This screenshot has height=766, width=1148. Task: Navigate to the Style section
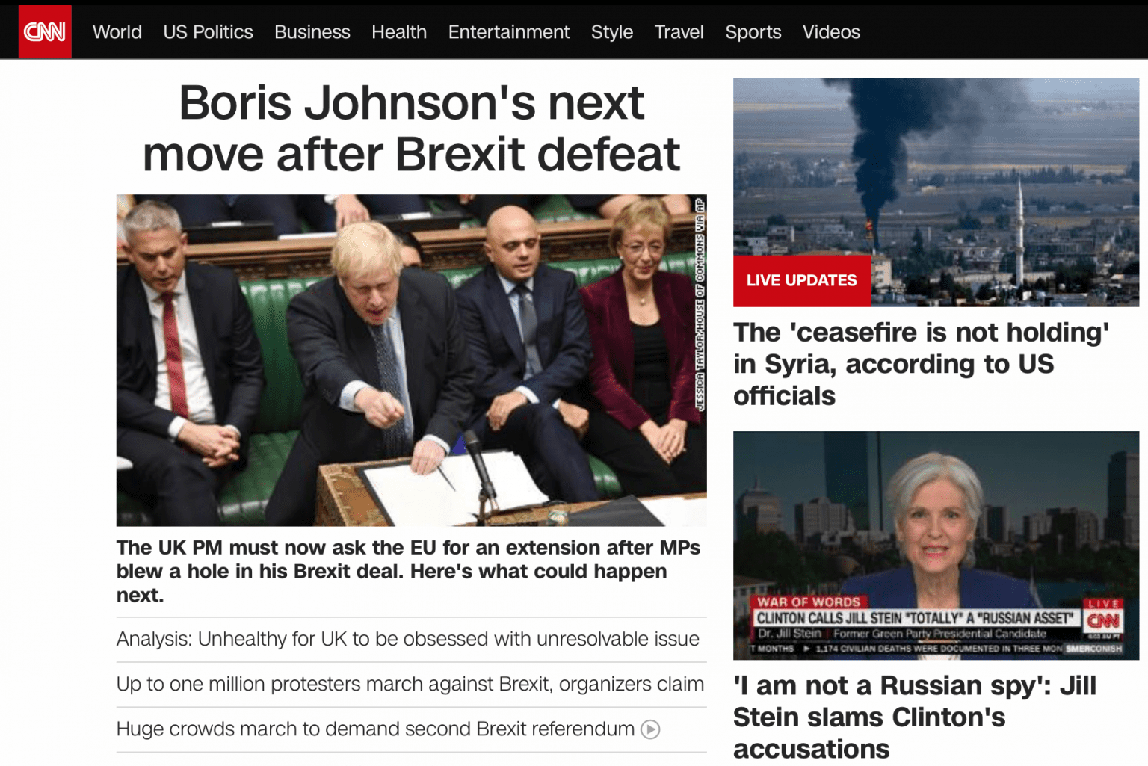coord(612,32)
